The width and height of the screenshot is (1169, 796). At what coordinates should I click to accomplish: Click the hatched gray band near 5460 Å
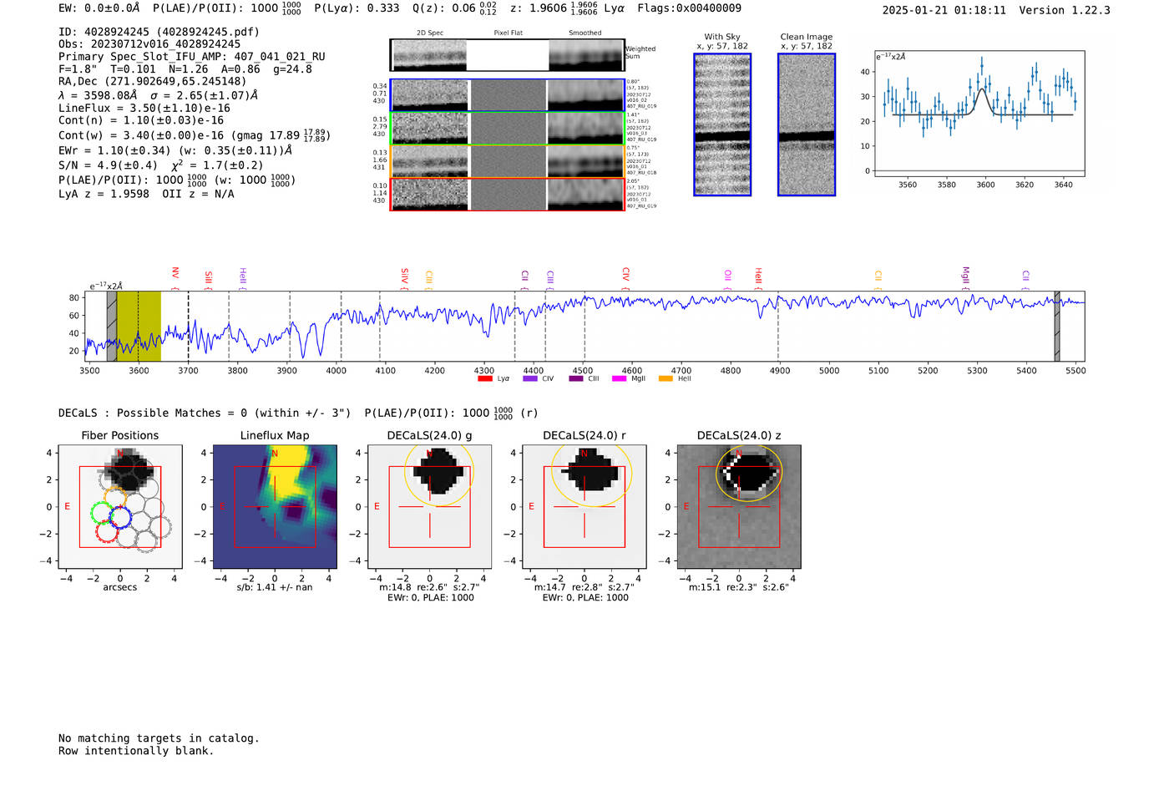pos(1057,327)
